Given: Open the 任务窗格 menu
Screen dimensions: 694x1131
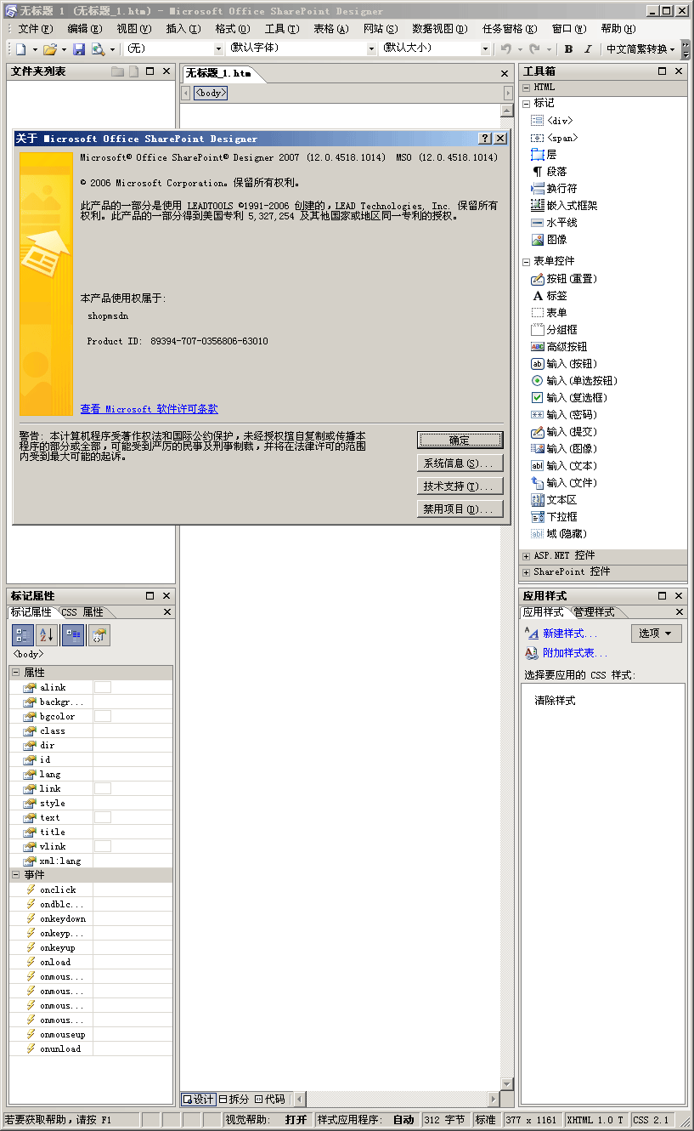Looking at the screenshot, I should 510,29.
